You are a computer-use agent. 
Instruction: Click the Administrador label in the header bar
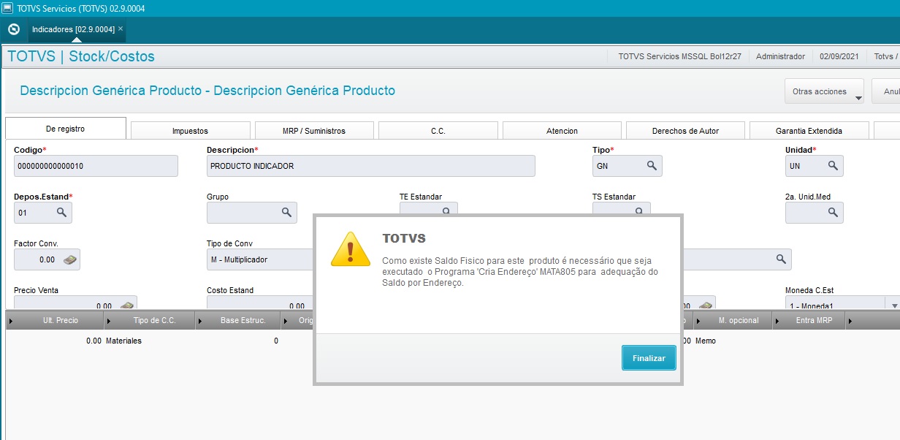tap(780, 56)
